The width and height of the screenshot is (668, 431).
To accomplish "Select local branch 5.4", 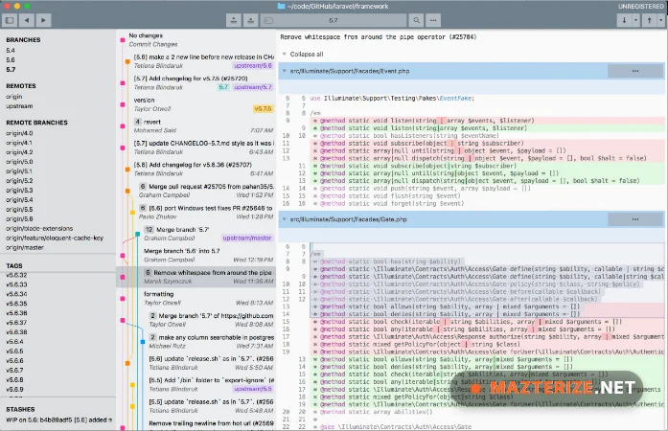I will (x=11, y=50).
